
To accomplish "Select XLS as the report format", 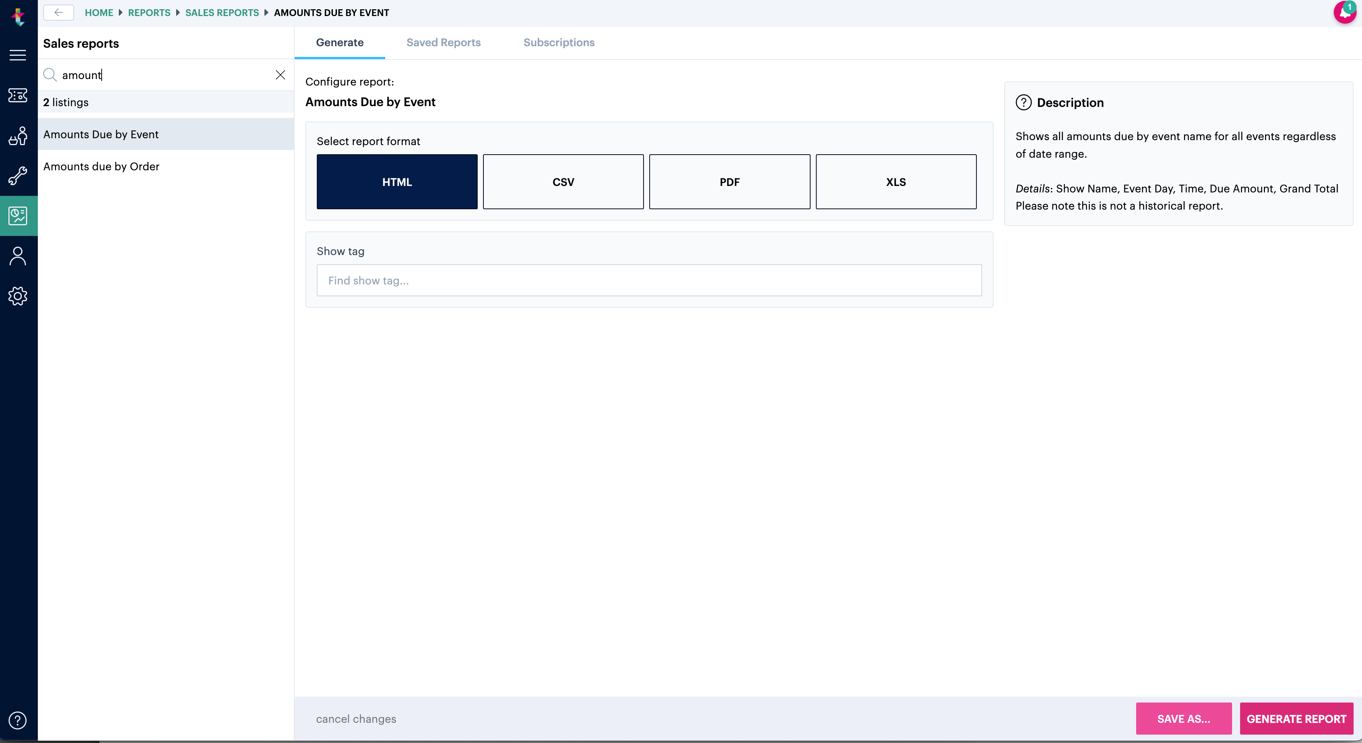I will tap(896, 182).
